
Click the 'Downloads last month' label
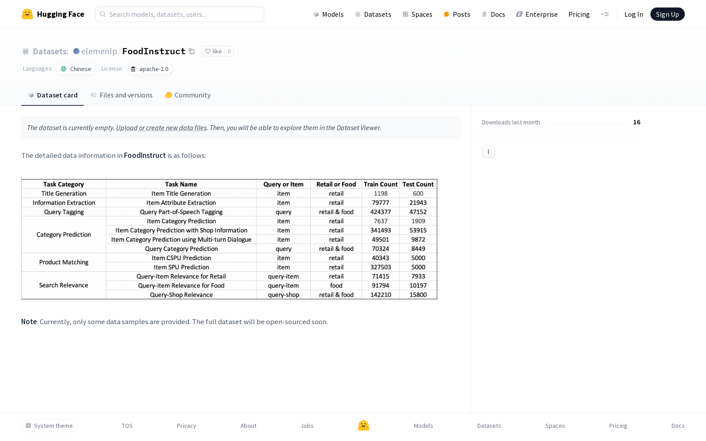coord(511,122)
